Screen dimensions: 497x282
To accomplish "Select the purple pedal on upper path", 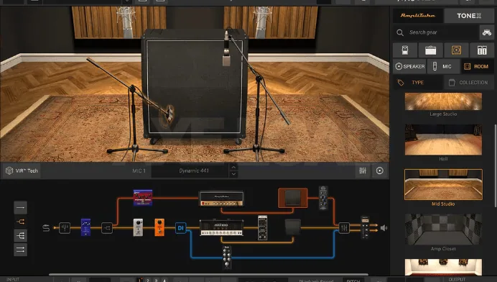I will [x=143, y=198].
